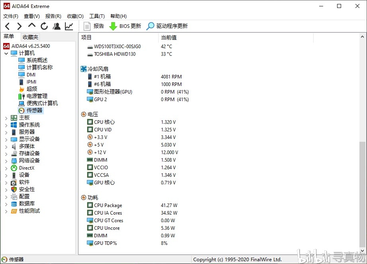Select the TOSHIBA HDWD130 row
Viewport: 367px width, 264px height.
[x=112, y=54]
